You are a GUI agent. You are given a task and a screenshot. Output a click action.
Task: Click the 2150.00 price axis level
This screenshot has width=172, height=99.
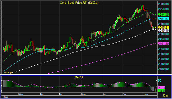click(163, 69)
